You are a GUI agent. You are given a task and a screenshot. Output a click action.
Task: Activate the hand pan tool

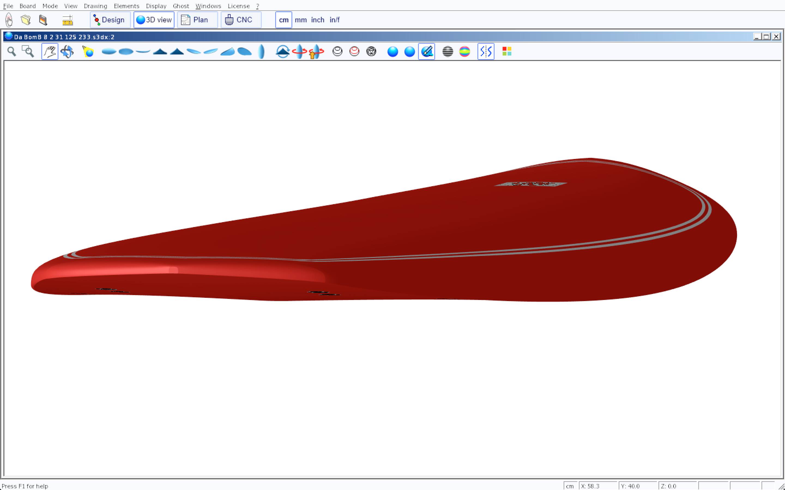[x=50, y=51]
